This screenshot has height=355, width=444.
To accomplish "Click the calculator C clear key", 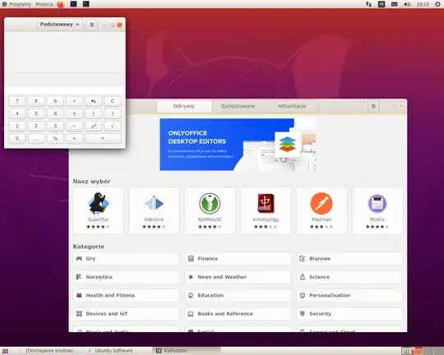I will (x=113, y=101).
